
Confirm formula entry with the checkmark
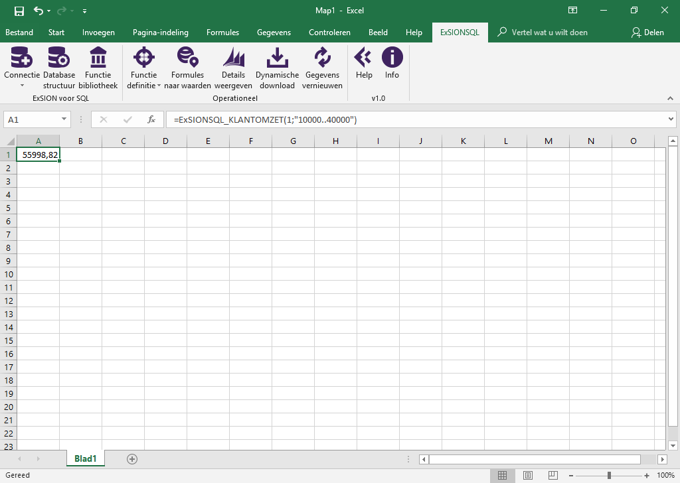[x=127, y=119]
